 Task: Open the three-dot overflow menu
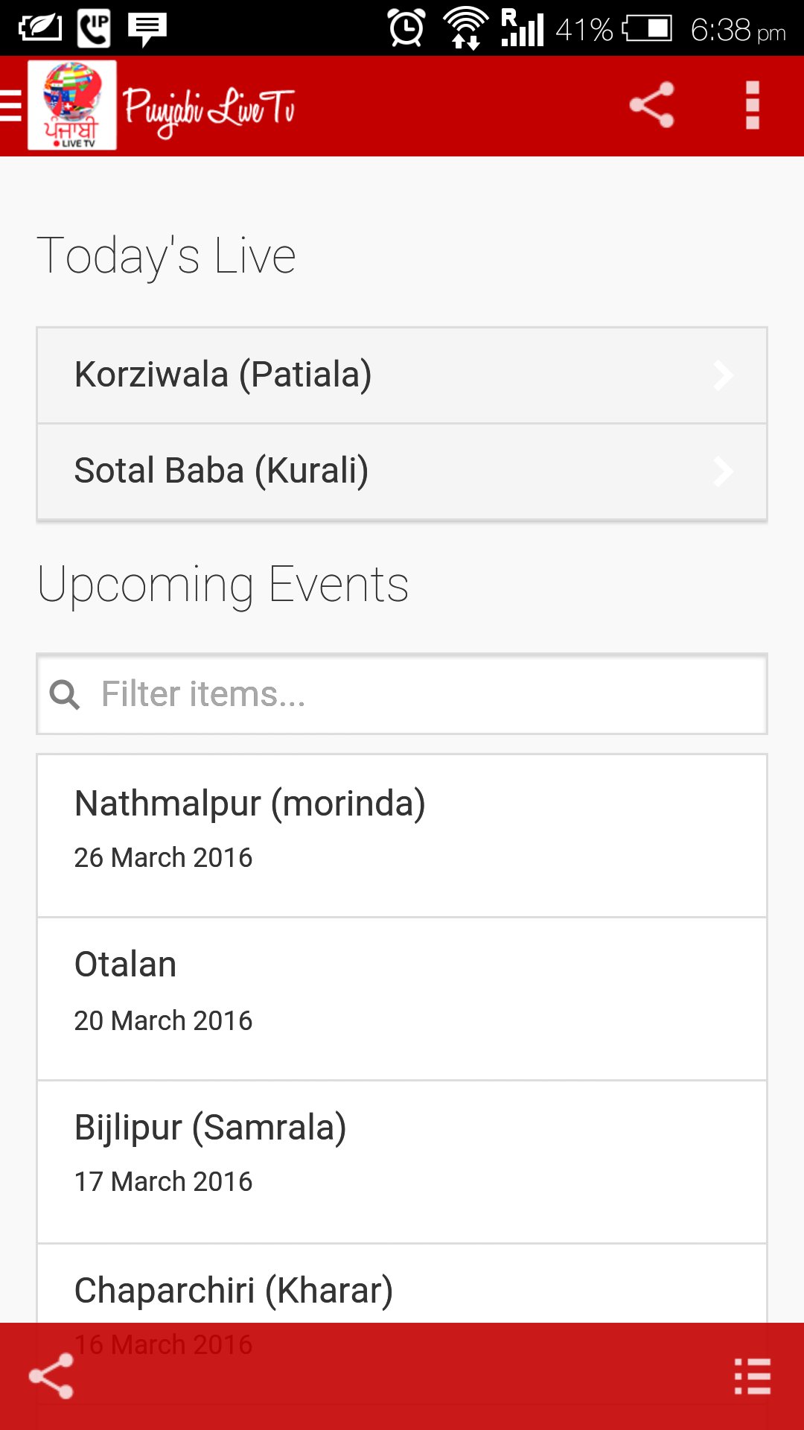pos(752,105)
